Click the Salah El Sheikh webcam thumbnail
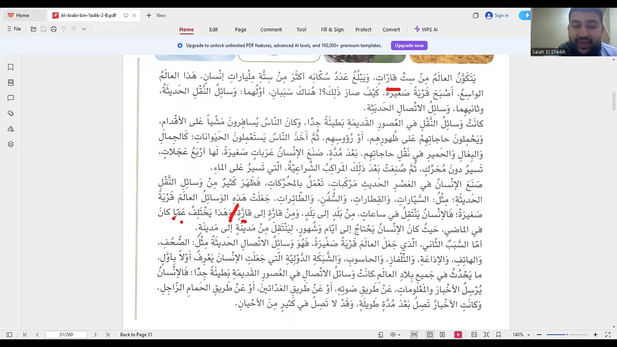This screenshot has width=617, height=347. click(574, 32)
